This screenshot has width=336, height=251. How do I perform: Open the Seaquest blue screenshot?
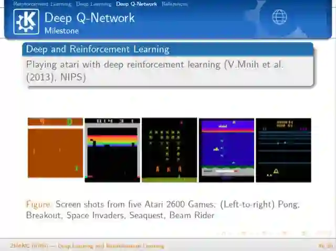tap(226, 150)
